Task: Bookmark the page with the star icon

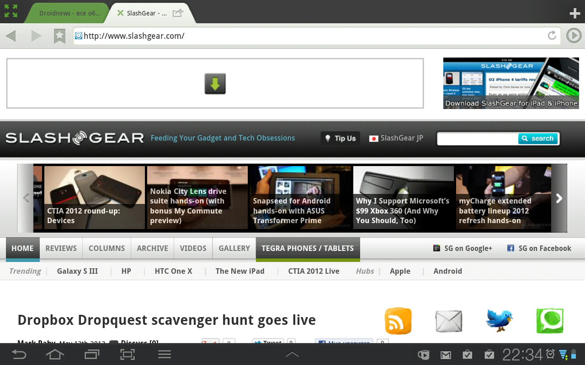Action: 59,36
